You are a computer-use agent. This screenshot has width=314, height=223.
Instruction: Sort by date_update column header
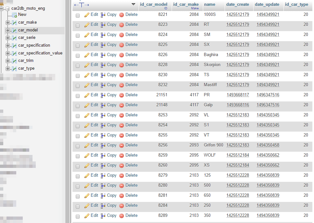pyautogui.click(x=267, y=5)
